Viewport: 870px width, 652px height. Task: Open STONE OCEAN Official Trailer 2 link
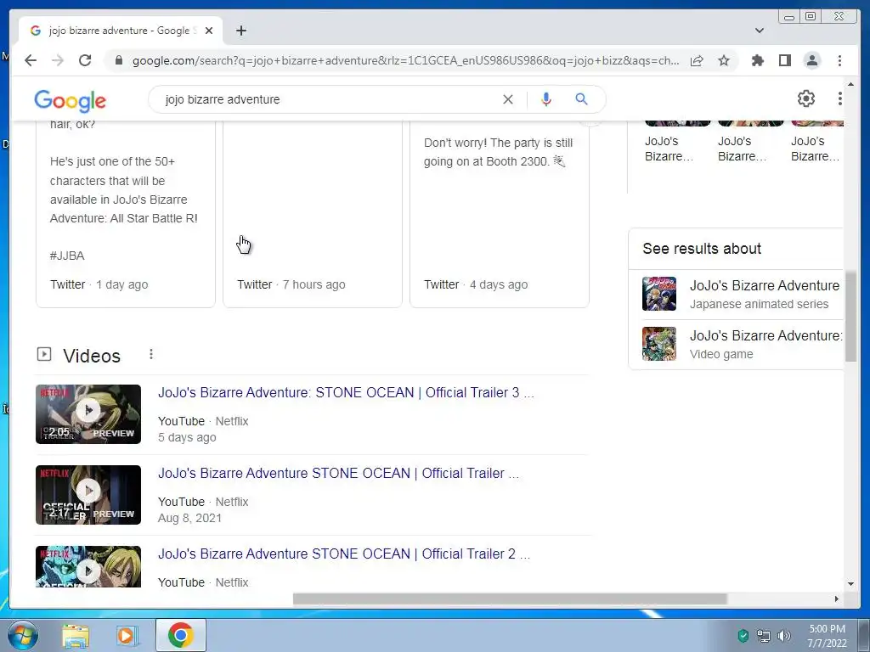coord(344,554)
